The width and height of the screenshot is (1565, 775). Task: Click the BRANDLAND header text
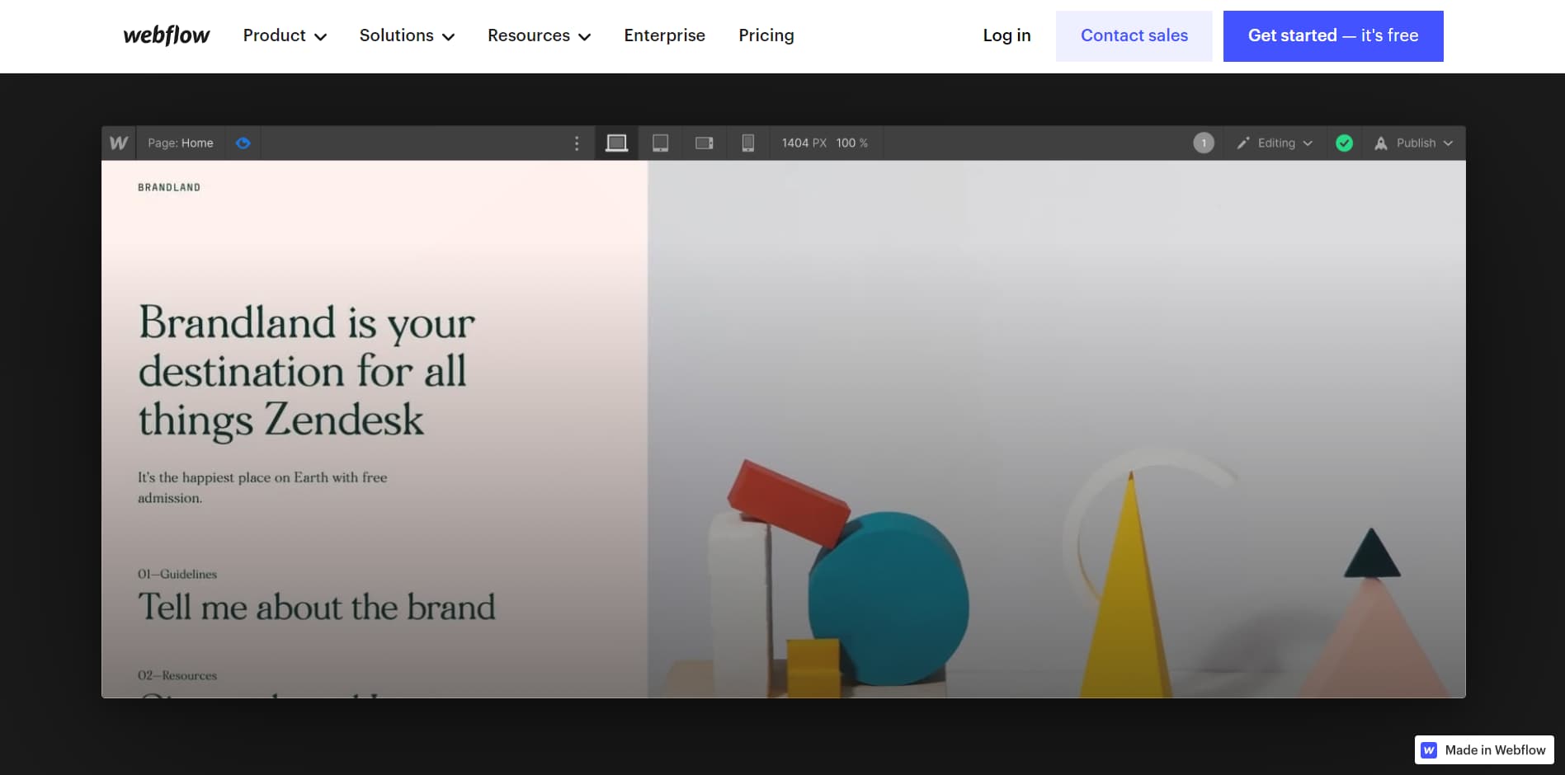click(x=169, y=187)
